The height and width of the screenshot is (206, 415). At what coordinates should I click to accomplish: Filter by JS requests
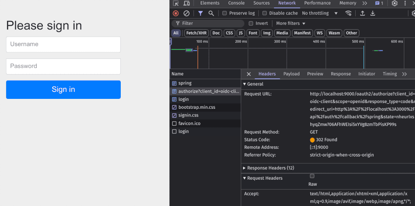point(241,33)
